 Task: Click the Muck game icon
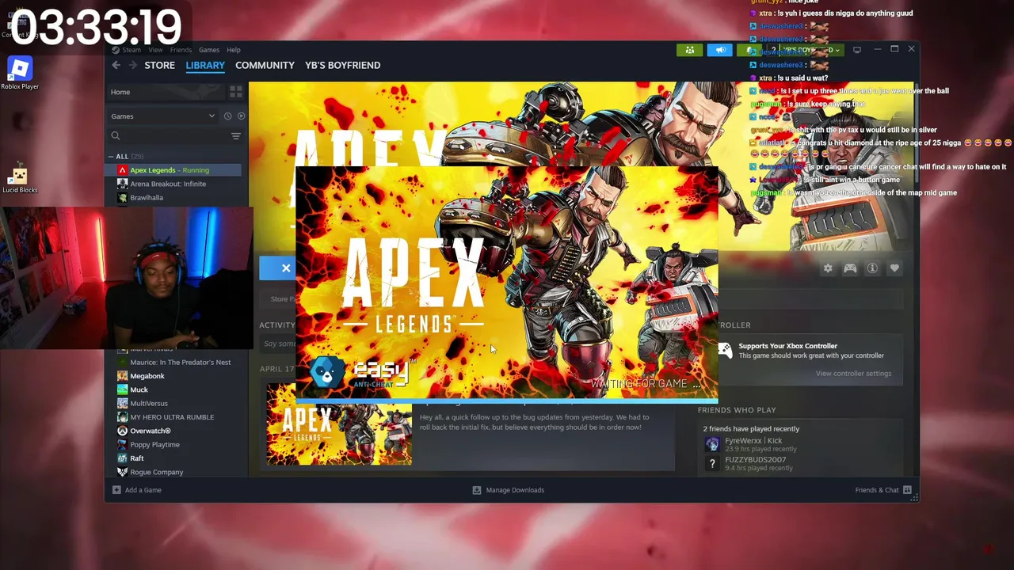click(x=122, y=389)
